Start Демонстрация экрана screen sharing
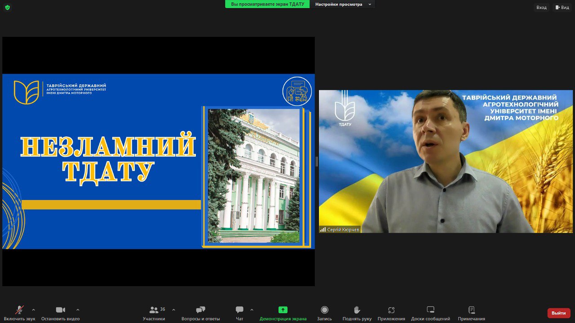 283,313
